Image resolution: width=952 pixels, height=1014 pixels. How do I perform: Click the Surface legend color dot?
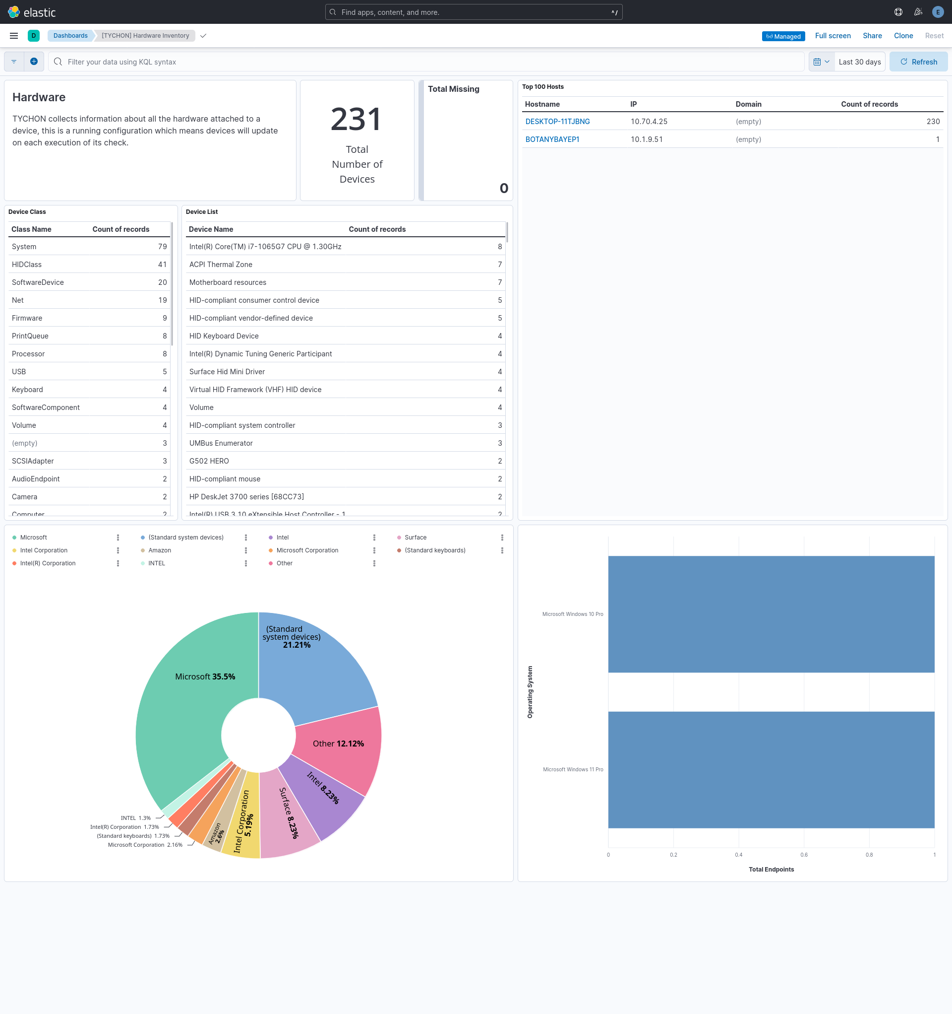(x=399, y=538)
